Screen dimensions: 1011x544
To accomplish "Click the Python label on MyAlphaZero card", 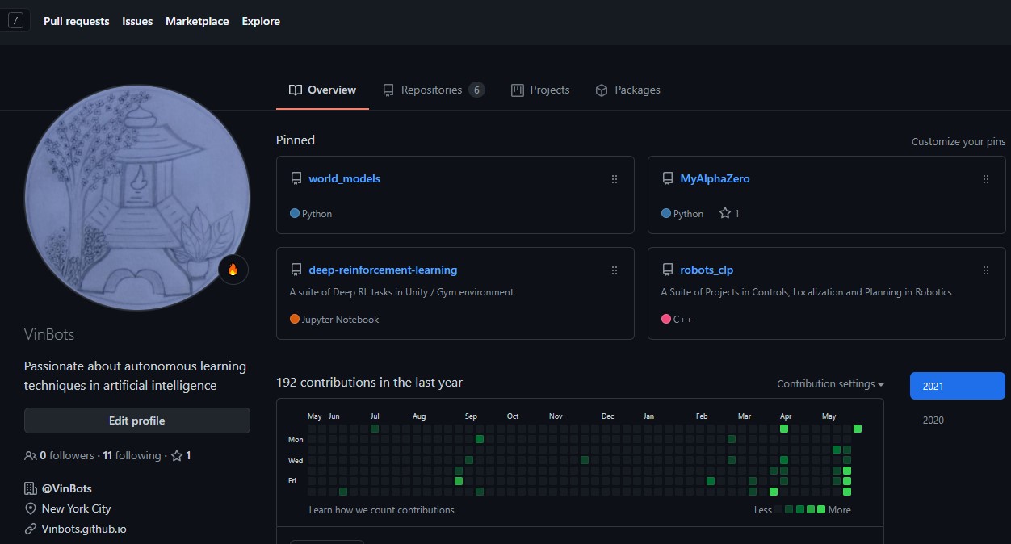I will click(x=688, y=214).
